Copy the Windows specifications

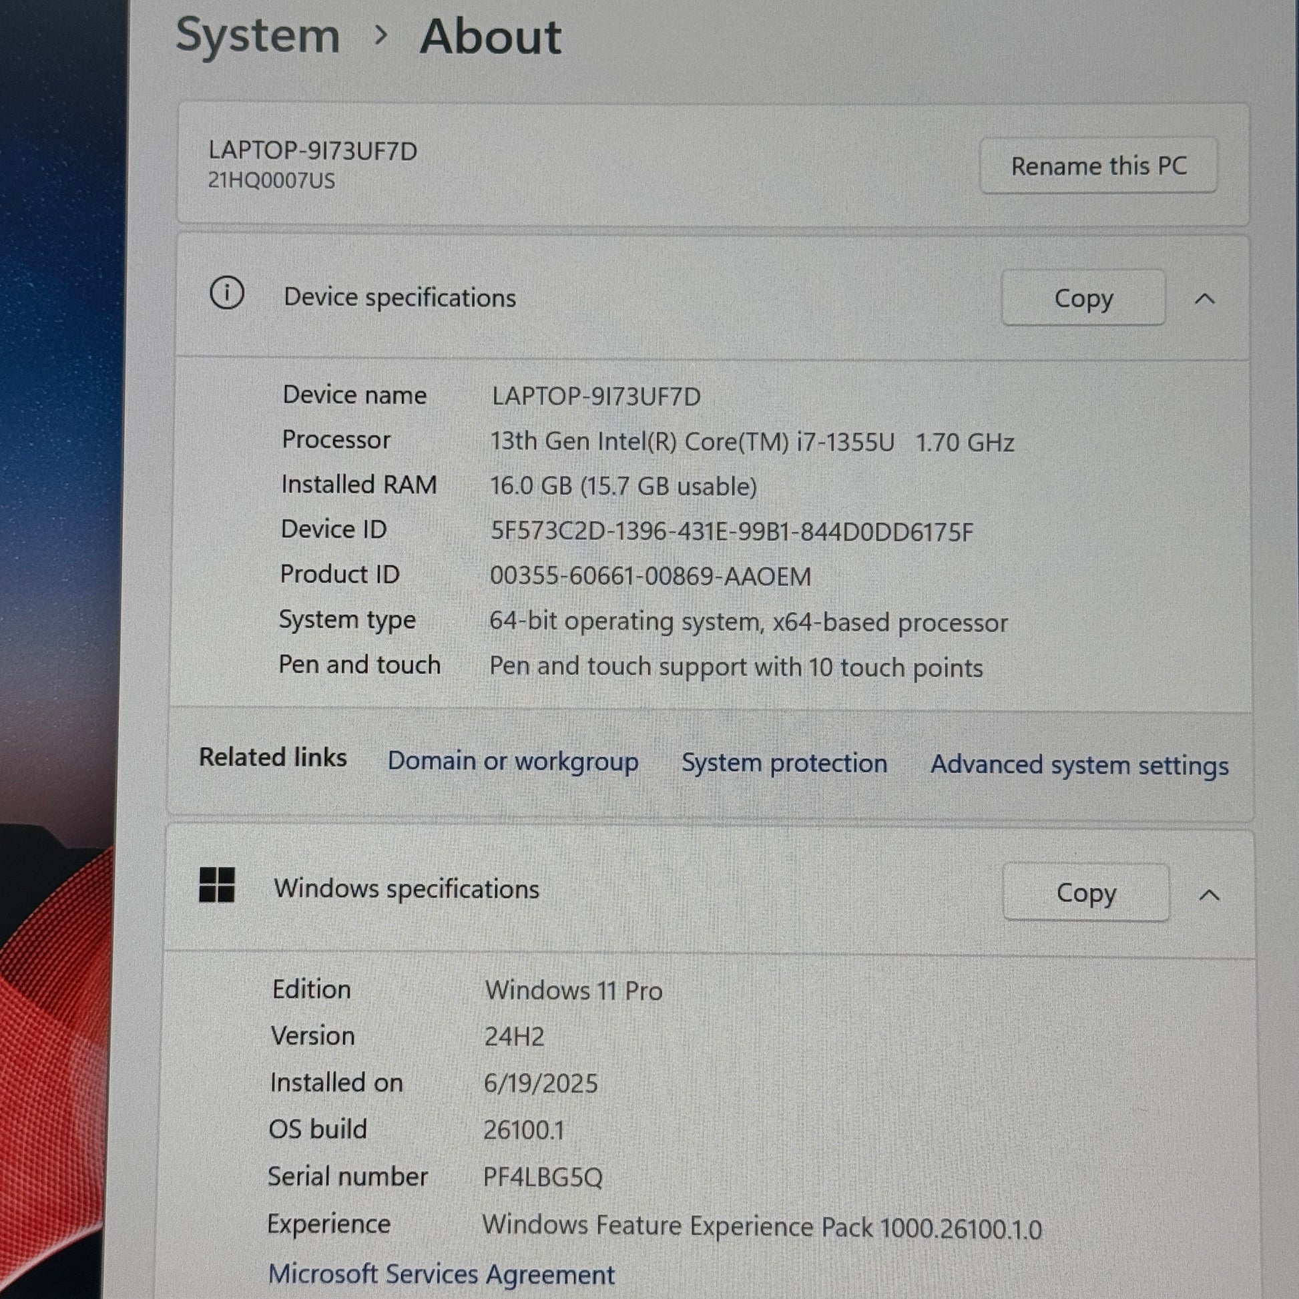click(1086, 892)
